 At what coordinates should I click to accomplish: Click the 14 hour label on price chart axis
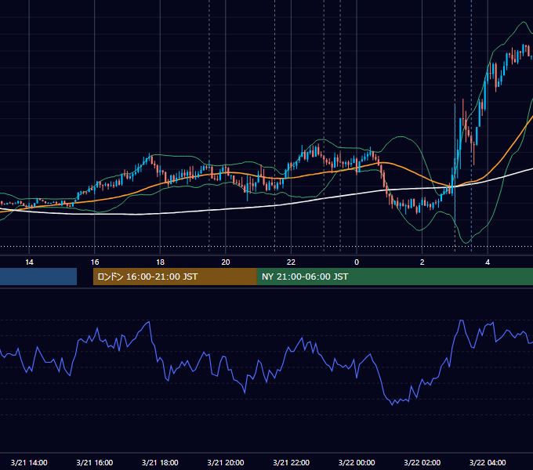[29, 262]
